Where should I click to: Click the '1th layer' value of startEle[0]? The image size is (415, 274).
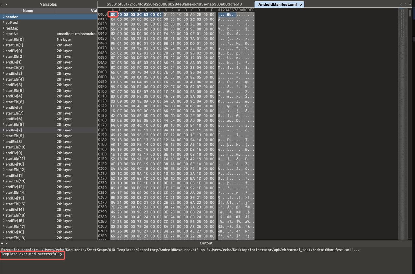click(x=64, y=40)
